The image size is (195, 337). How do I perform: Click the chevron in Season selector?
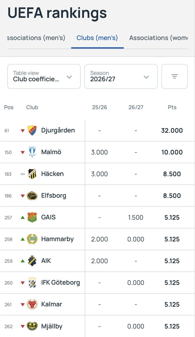click(146, 77)
